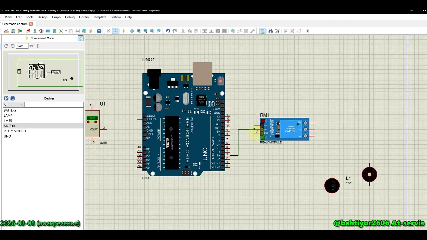Click the Paste from clipboard icon

[196, 31]
